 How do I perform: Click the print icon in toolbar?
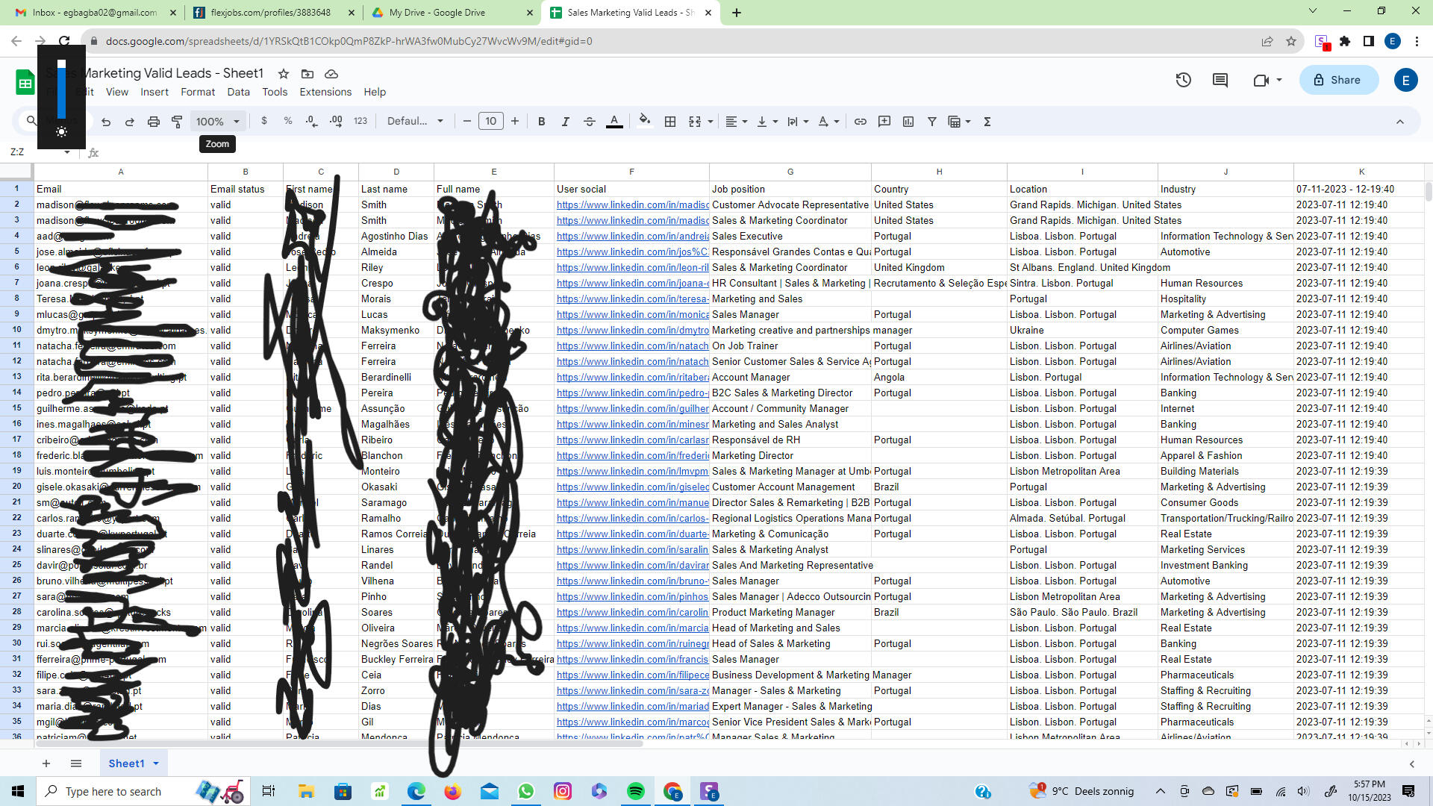153,122
